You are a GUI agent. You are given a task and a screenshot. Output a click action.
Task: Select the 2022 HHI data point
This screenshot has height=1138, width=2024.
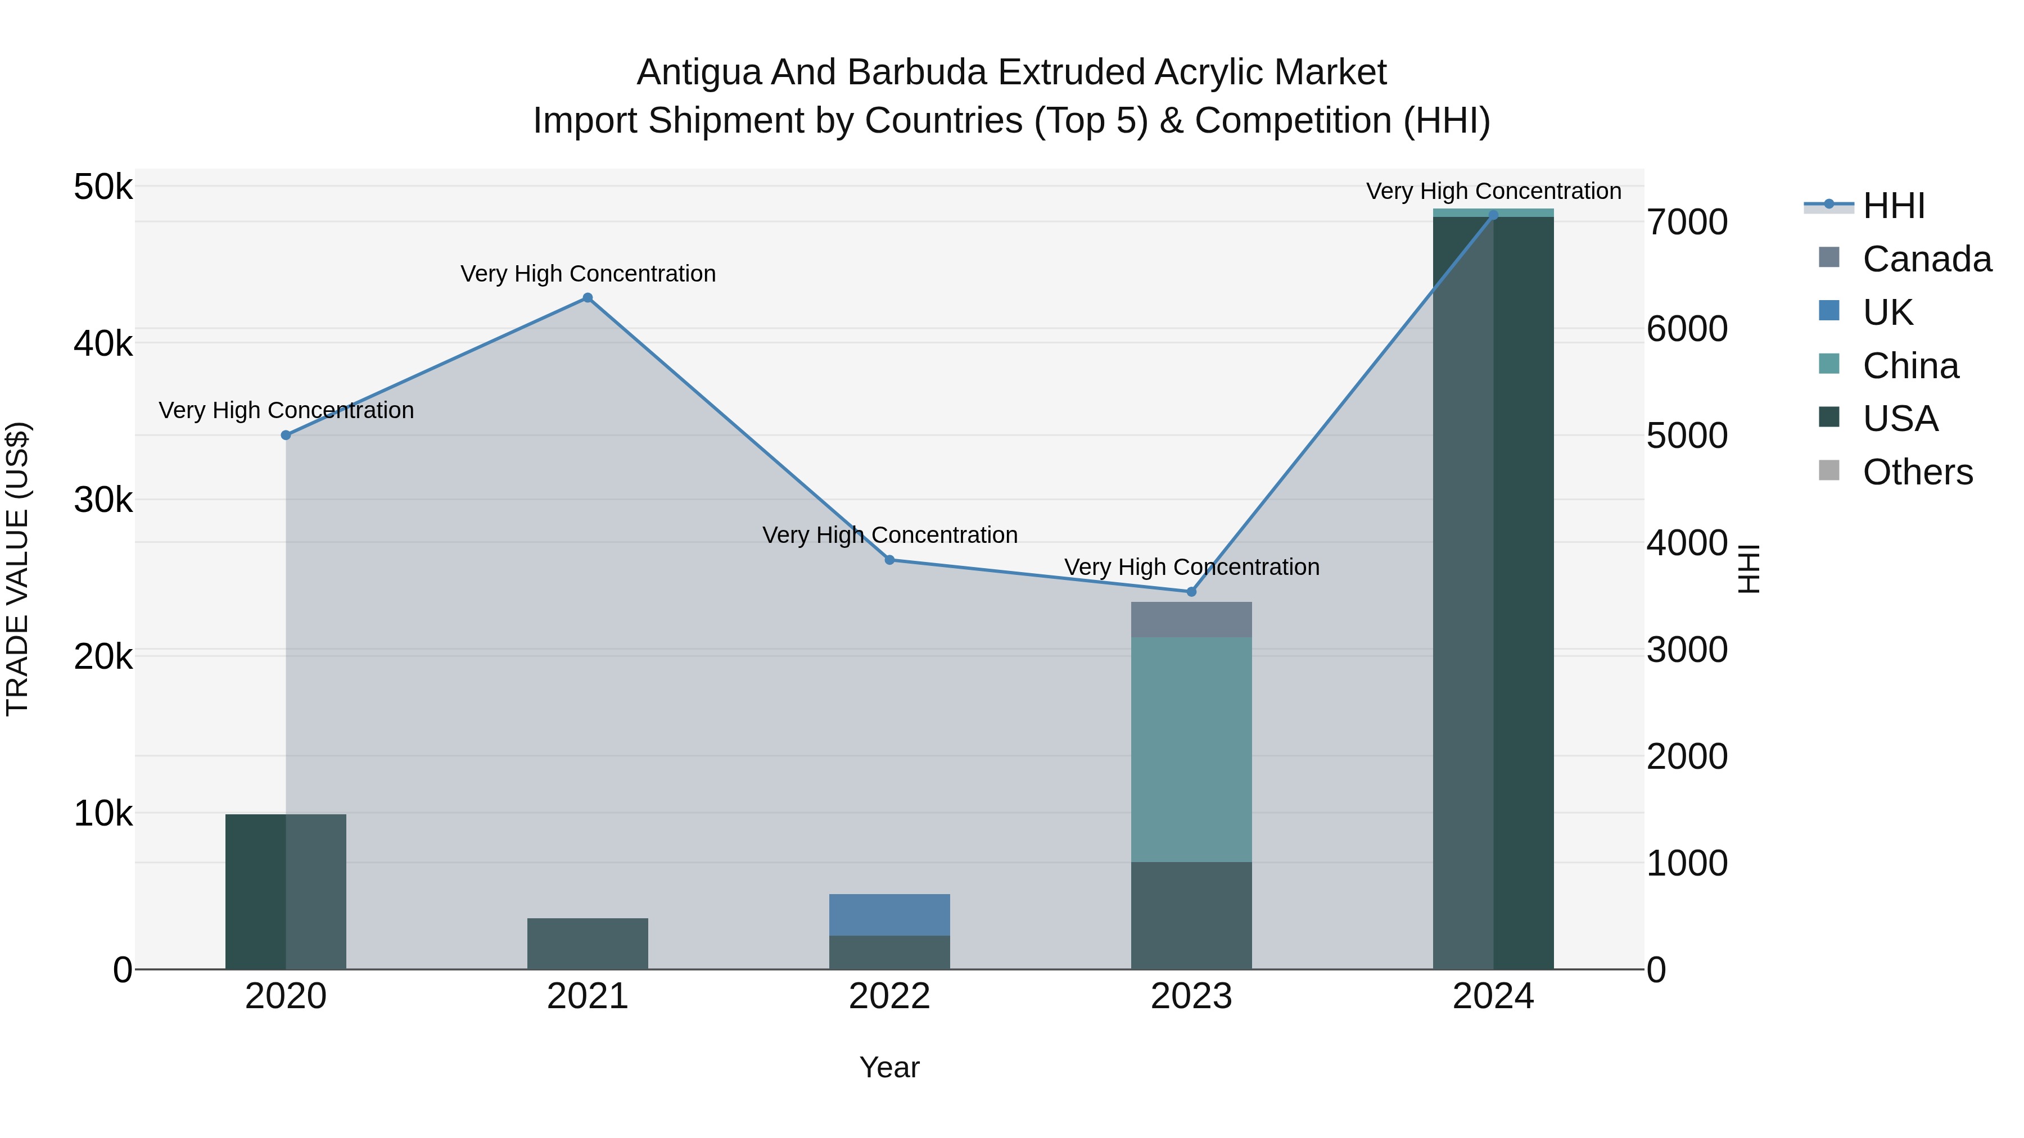[x=889, y=560]
